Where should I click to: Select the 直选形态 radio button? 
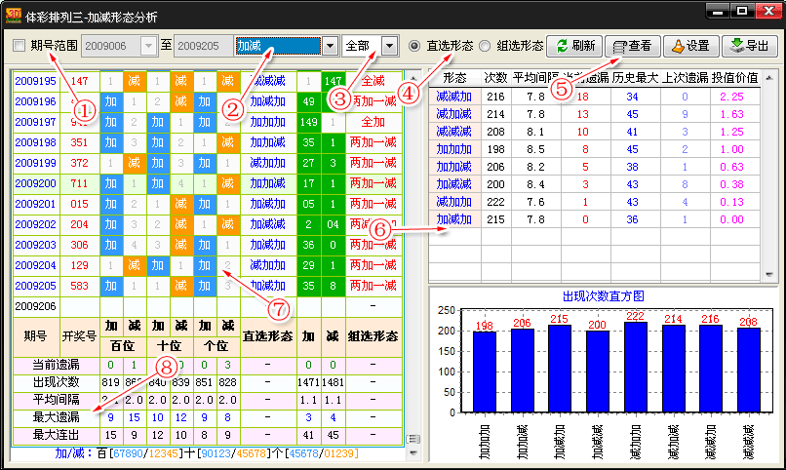(x=414, y=46)
